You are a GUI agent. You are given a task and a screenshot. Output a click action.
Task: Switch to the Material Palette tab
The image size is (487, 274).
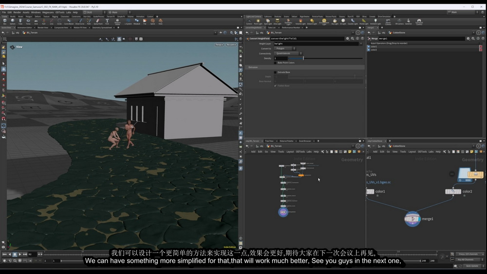point(286,141)
